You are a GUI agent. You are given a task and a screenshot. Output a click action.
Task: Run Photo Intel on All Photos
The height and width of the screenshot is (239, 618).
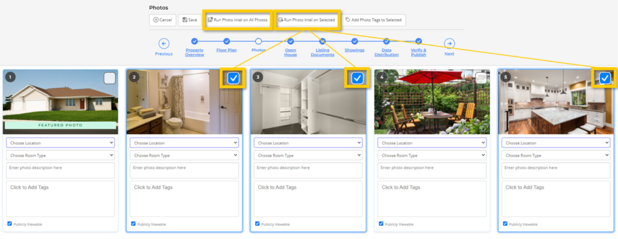(x=238, y=20)
